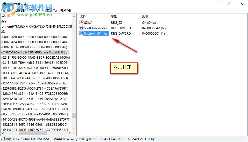Select key {031E4825-7B94-4dc3-B131-E946B44C8DD5}

tap(35, 63)
